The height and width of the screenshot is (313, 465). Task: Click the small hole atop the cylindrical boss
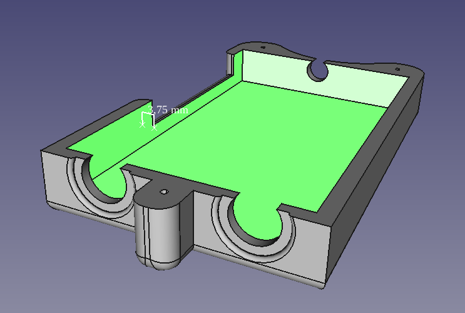[x=164, y=192]
